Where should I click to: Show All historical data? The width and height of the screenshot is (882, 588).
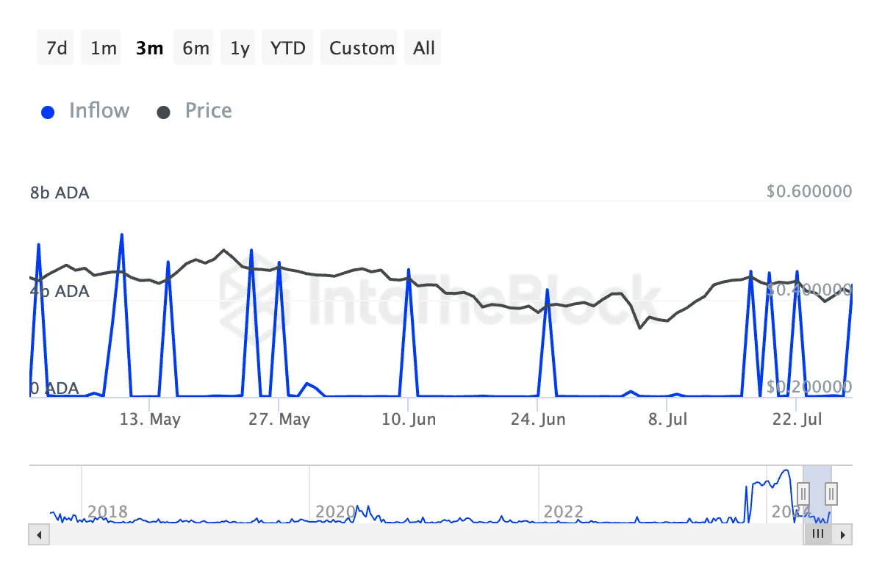(424, 49)
